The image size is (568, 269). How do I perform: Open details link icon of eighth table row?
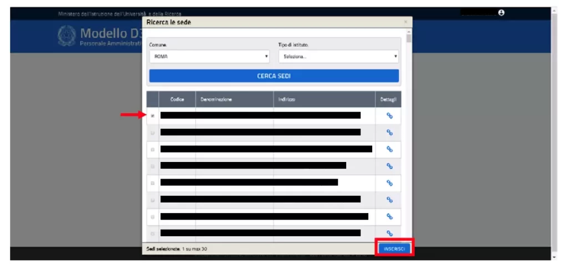coord(389,233)
